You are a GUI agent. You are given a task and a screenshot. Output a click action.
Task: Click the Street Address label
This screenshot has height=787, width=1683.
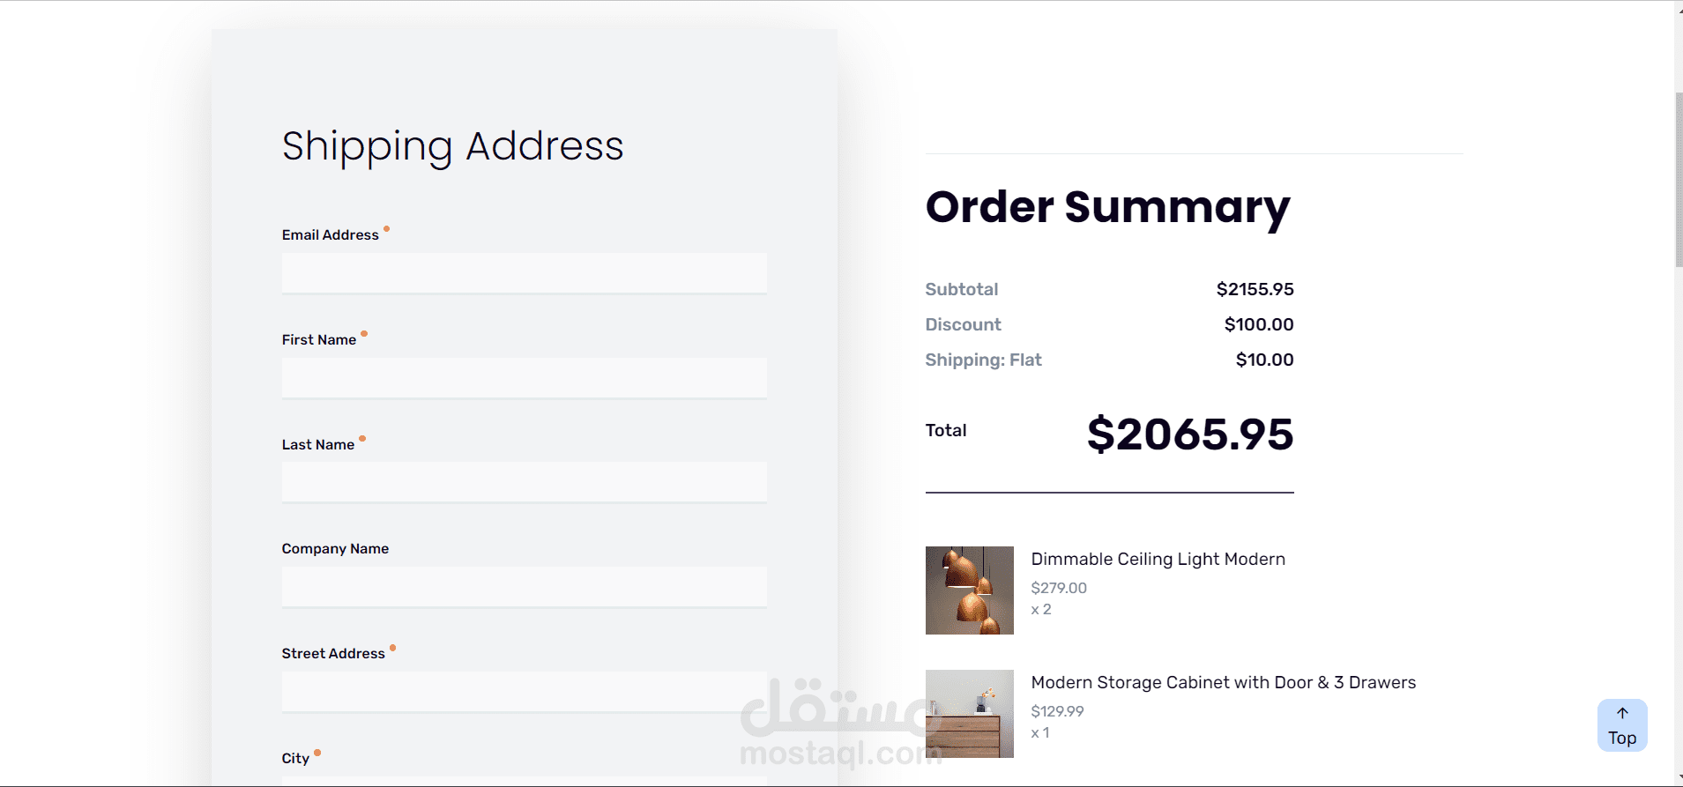(x=333, y=654)
